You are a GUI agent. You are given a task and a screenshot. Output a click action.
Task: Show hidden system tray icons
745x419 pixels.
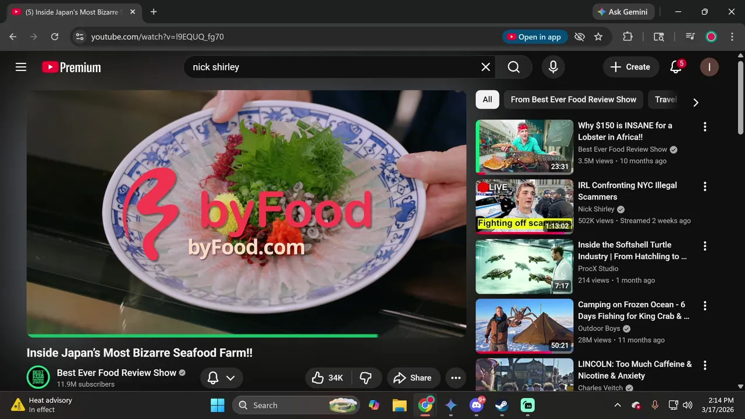pos(618,405)
